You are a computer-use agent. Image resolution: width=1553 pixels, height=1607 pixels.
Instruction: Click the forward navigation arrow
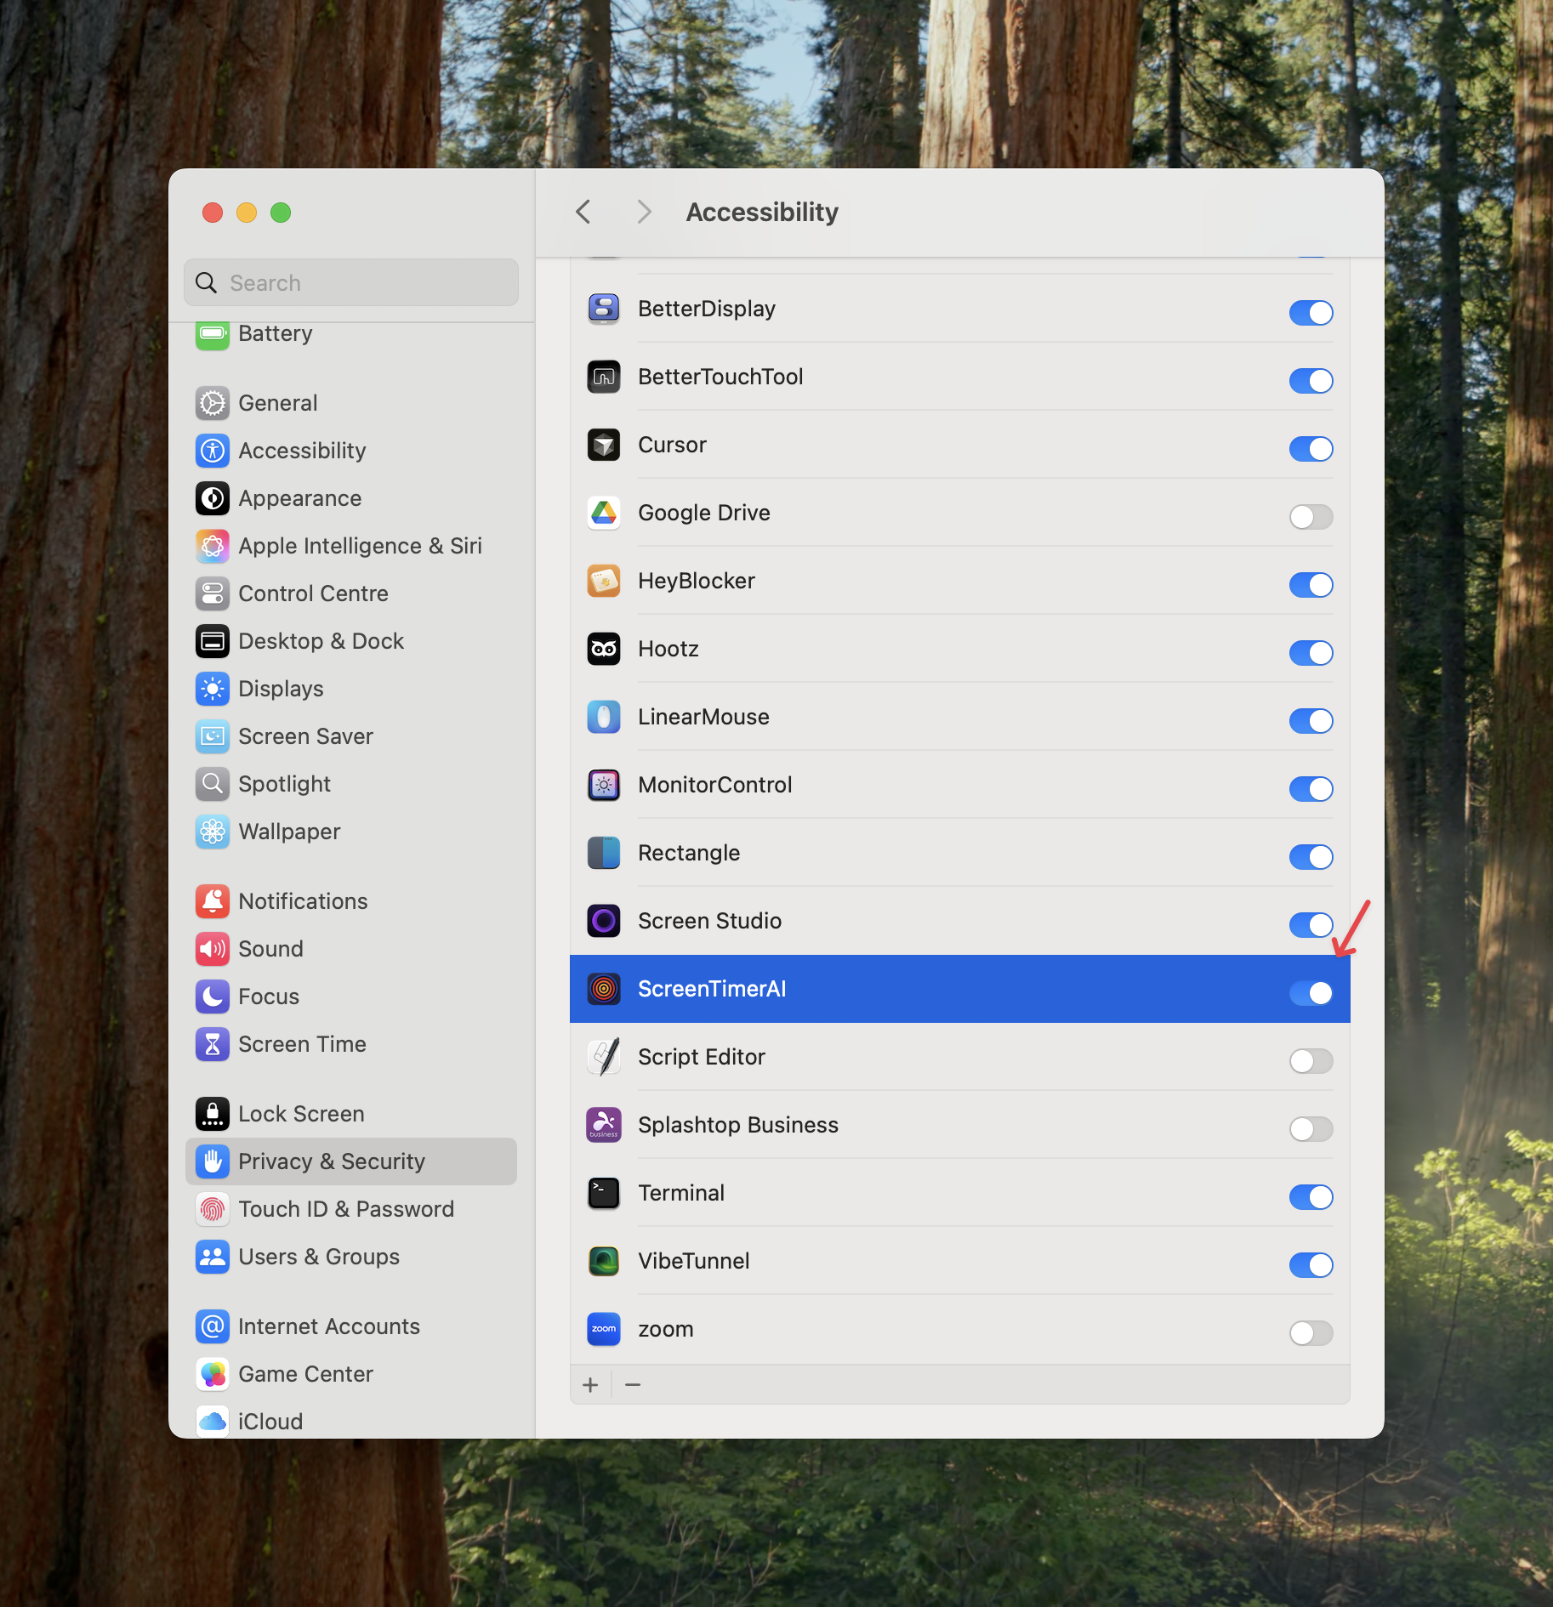[644, 212]
